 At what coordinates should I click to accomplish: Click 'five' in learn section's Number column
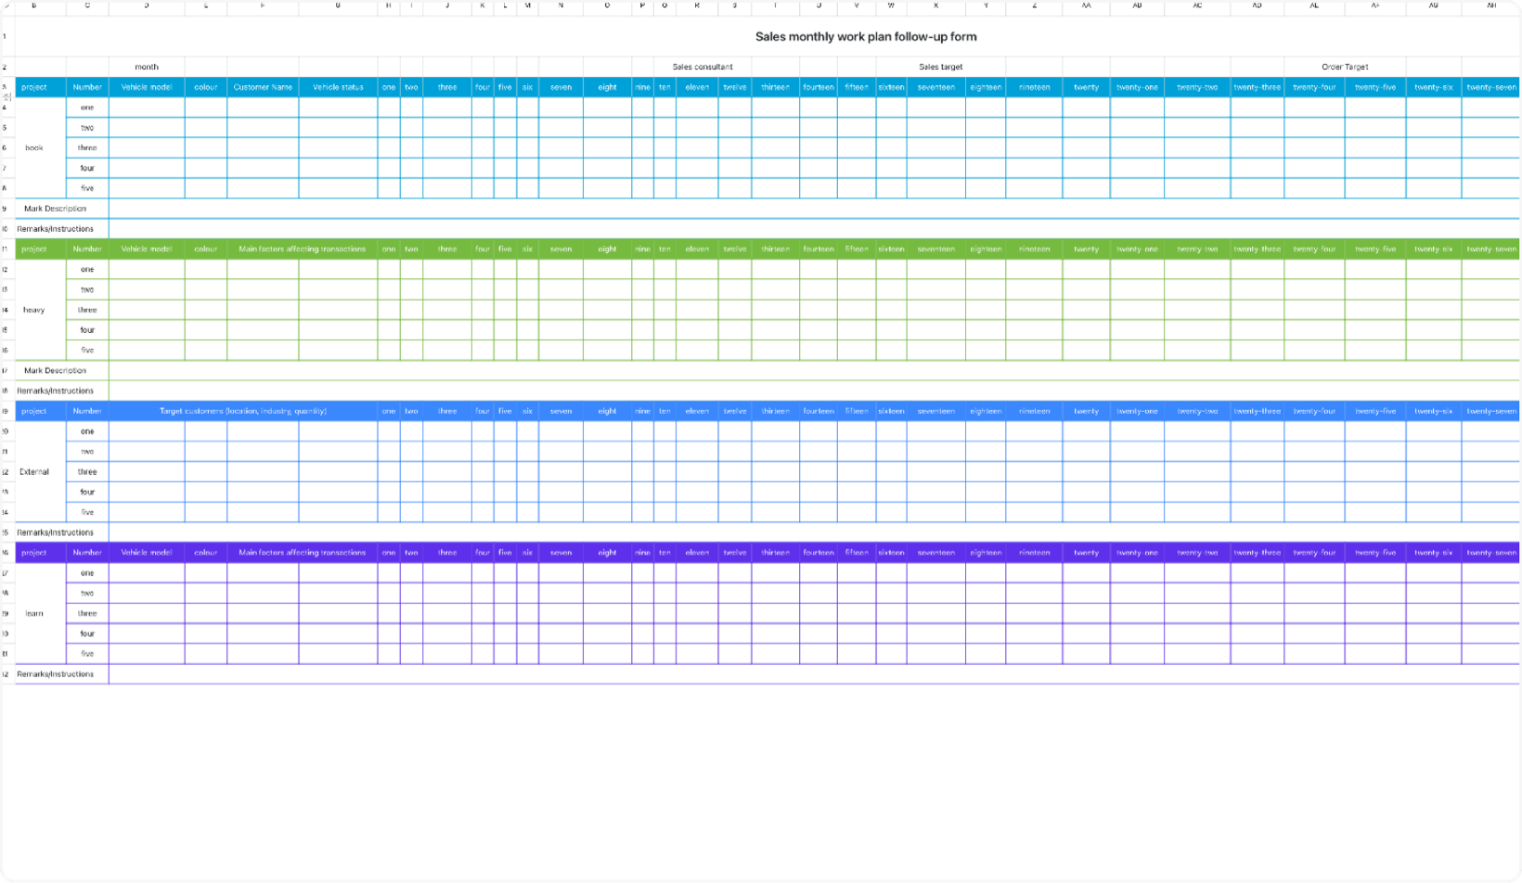tap(87, 654)
